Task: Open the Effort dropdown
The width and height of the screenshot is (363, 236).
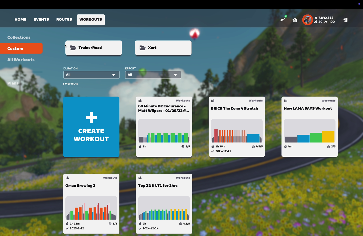Action: coord(153,75)
